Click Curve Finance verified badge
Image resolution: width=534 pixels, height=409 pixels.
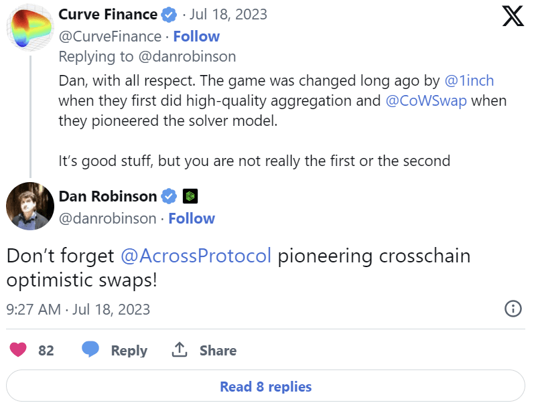171,14
